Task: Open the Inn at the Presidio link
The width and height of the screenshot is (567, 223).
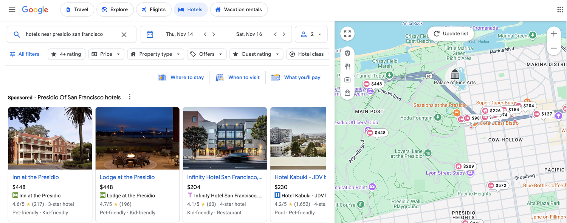Action: click(x=36, y=177)
